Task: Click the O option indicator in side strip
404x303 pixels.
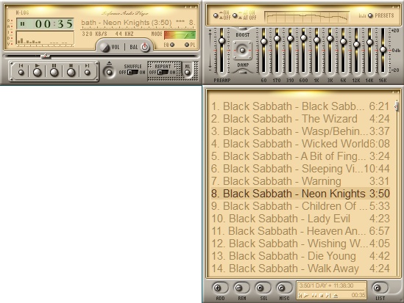Action: coord(10,21)
